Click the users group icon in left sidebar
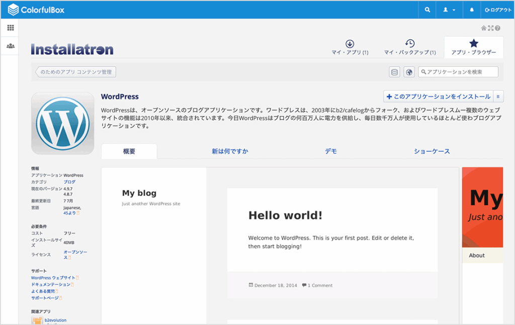This screenshot has width=515, height=325. (10, 47)
